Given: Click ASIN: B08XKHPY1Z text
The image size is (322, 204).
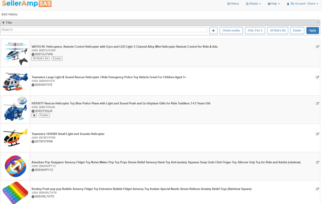Looking at the screenshot, I should point(43,166).
